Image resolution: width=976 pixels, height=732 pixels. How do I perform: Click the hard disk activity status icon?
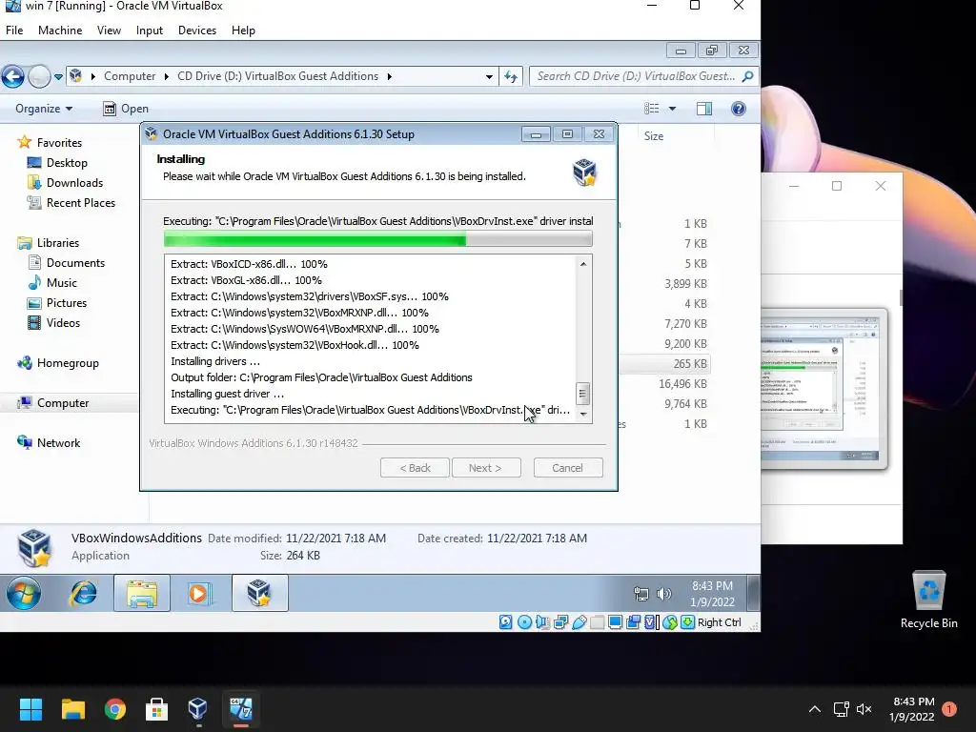(x=505, y=621)
